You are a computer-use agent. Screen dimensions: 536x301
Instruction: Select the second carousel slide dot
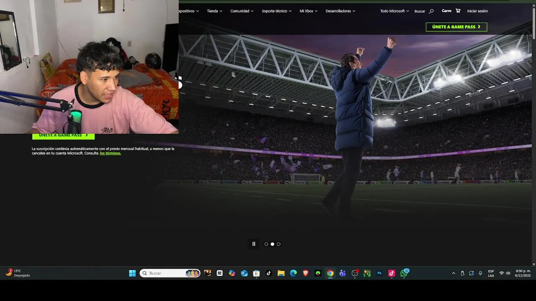pos(272,244)
